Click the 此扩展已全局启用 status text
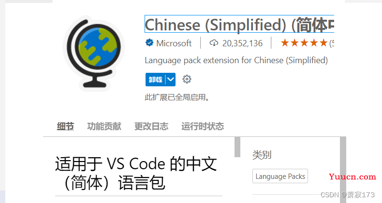 (177, 97)
